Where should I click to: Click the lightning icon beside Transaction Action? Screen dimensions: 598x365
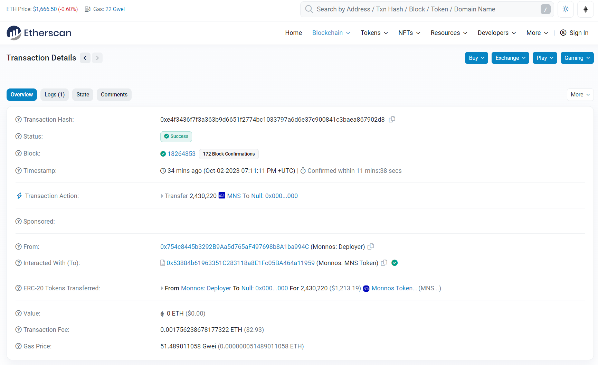(19, 196)
